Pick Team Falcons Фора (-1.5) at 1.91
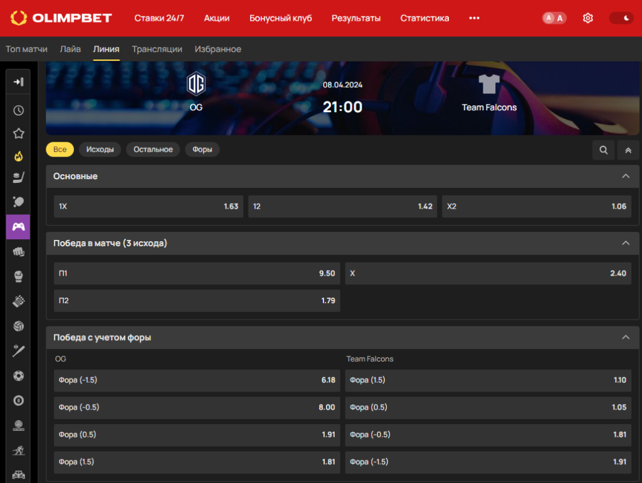 [488, 462]
